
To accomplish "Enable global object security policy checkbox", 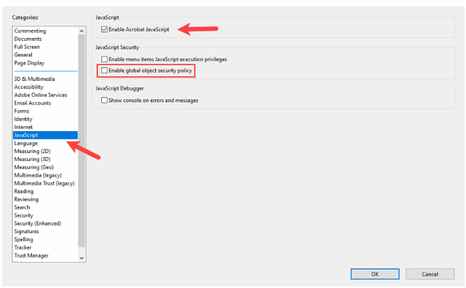I will click(x=104, y=71).
